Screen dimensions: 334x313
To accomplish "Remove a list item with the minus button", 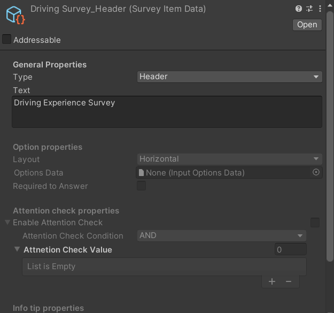I will click(x=289, y=281).
